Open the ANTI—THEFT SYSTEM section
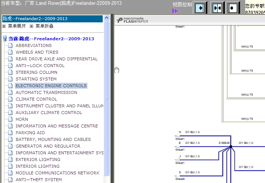The width and height of the screenshot is (265, 183). tap(39, 180)
